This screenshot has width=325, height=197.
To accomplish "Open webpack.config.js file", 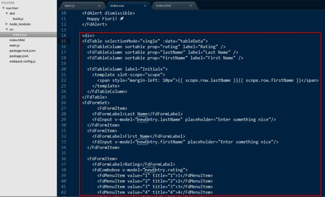I will [22, 61].
